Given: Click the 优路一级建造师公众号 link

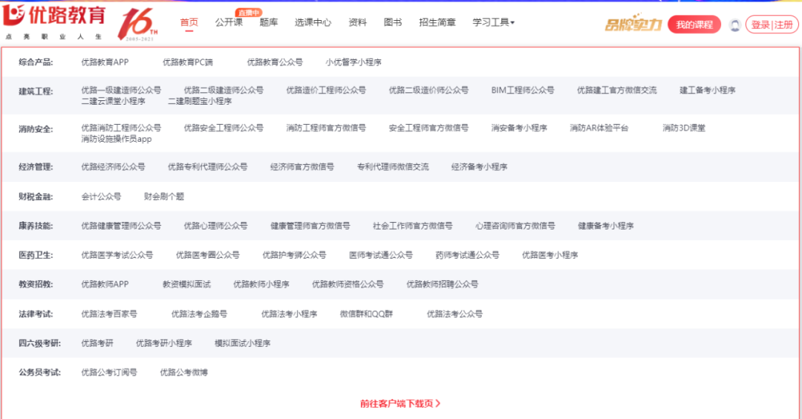Looking at the screenshot, I should pyautogui.click(x=121, y=91).
